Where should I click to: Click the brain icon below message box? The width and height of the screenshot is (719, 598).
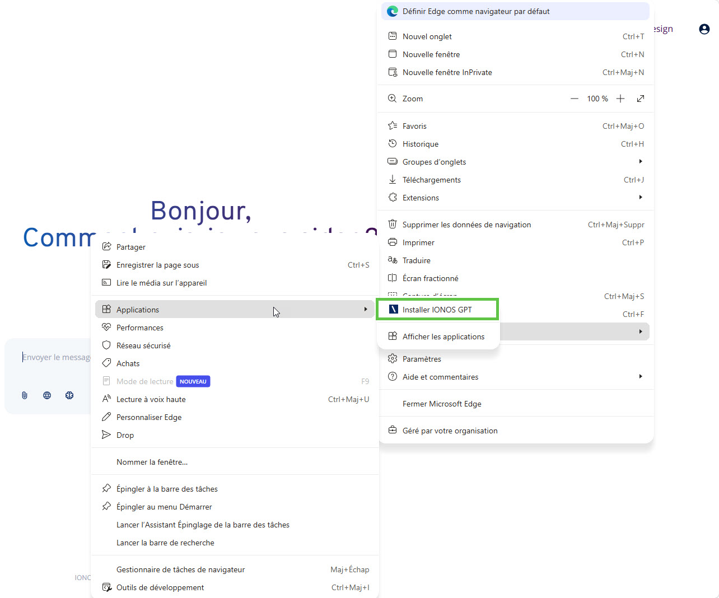pyautogui.click(x=69, y=395)
